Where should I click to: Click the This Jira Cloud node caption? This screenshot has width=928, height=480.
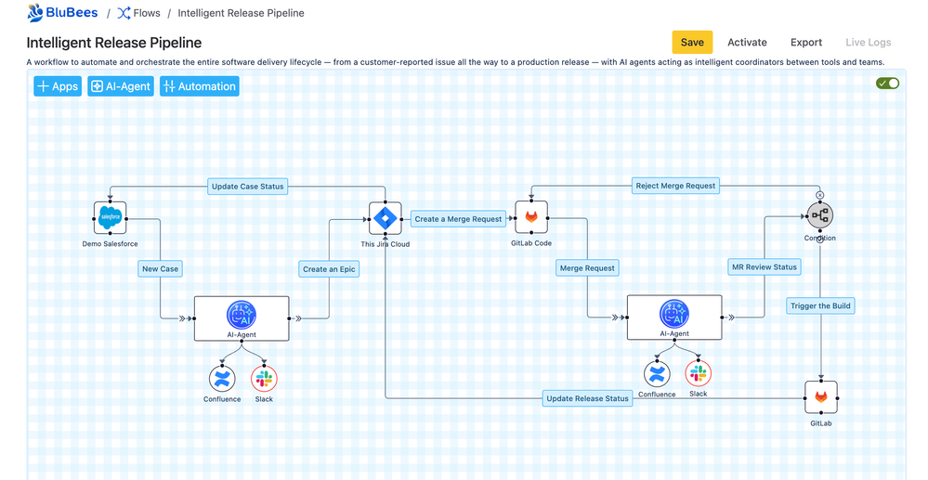pyautogui.click(x=386, y=244)
